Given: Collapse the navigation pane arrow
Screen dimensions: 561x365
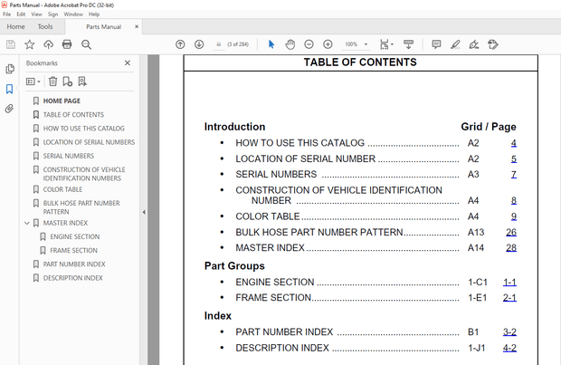Looking at the screenshot, I should [144, 212].
